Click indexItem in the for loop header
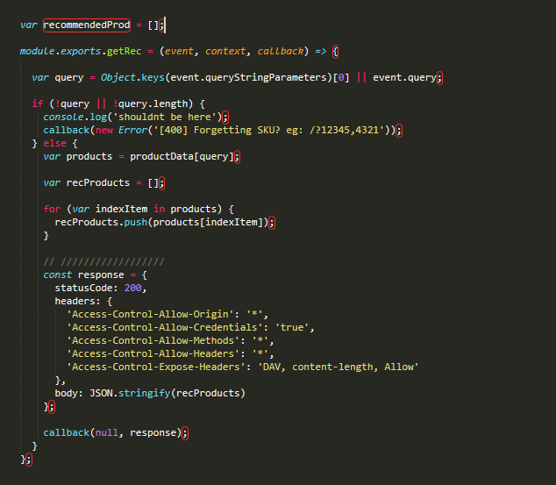Viewport: 556px width, 485px height. point(121,209)
